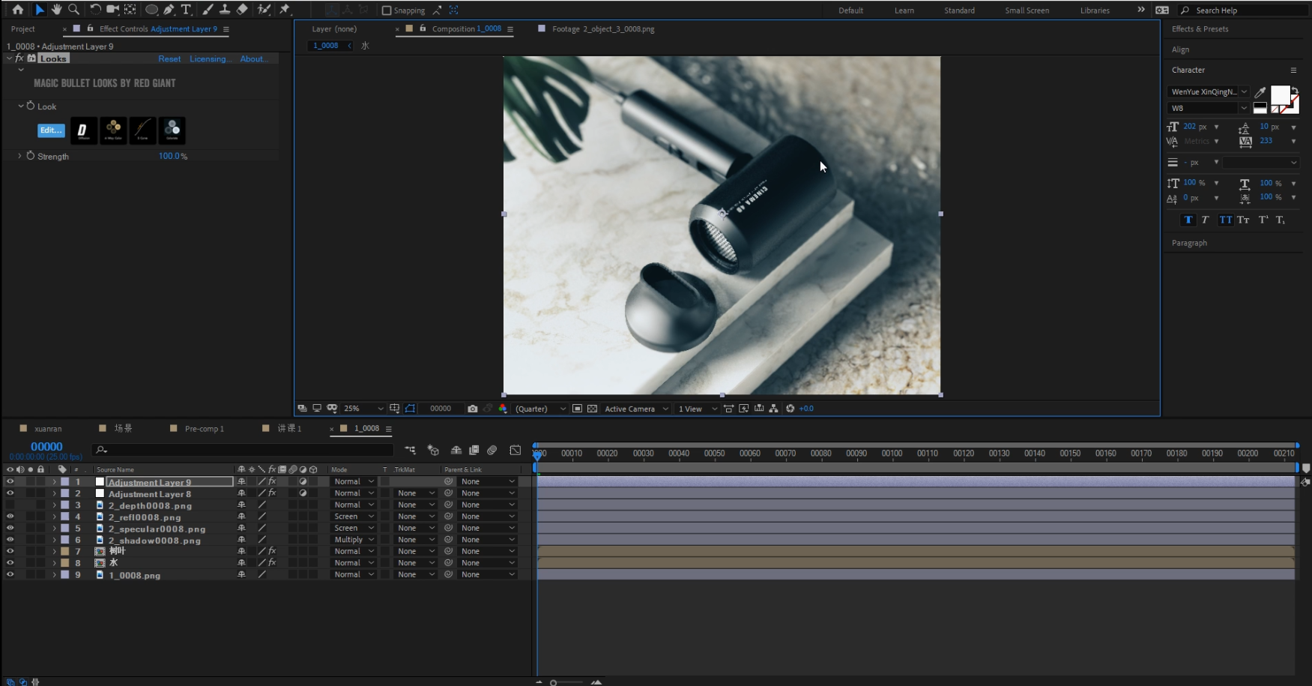Select the Ellipse shape tool

(x=151, y=10)
